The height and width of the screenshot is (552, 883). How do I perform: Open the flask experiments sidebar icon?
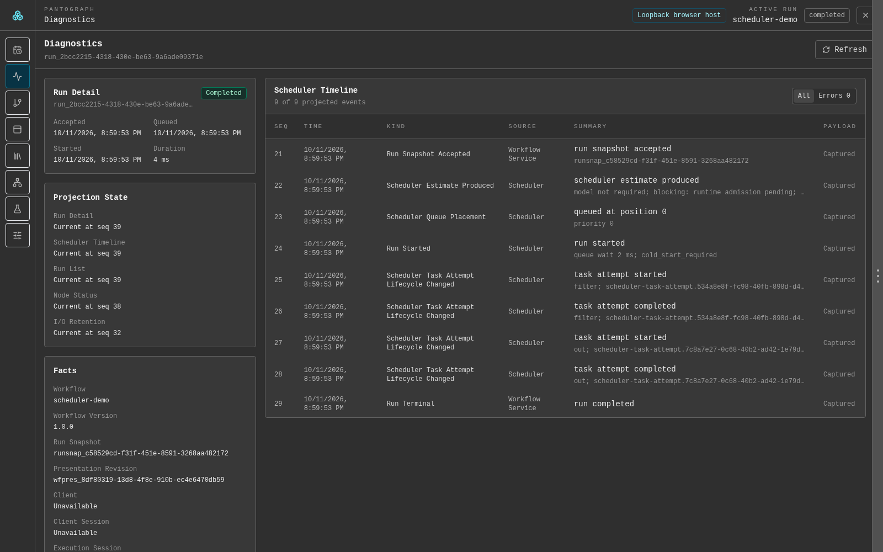pos(18,209)
